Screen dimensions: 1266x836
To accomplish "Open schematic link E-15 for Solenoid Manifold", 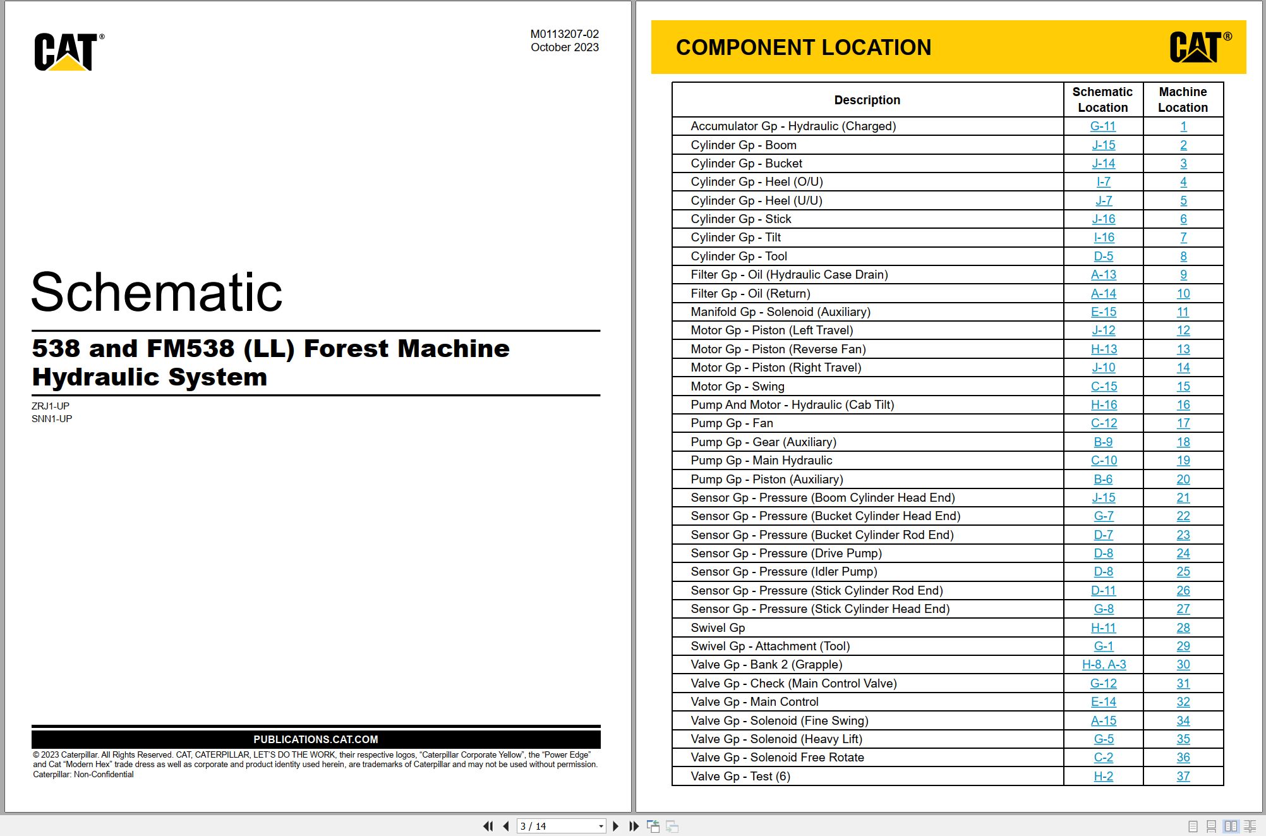I will click(x=1103, y=312).
